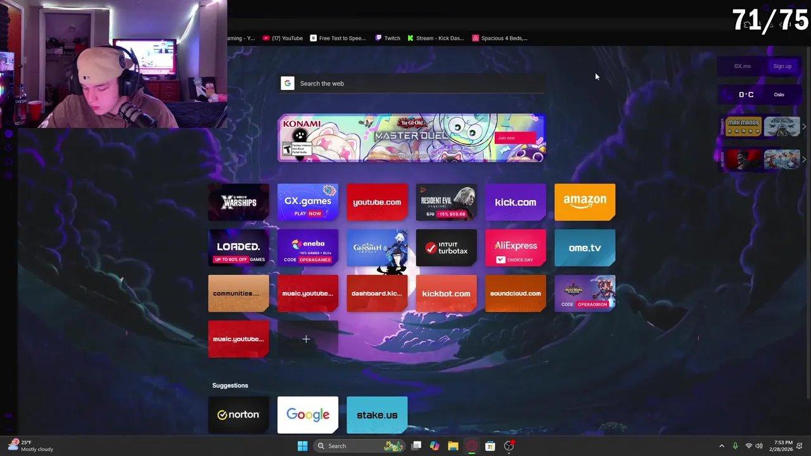
Task: Open the soundcloud.com speed dial tile
Action: [515, 293]
